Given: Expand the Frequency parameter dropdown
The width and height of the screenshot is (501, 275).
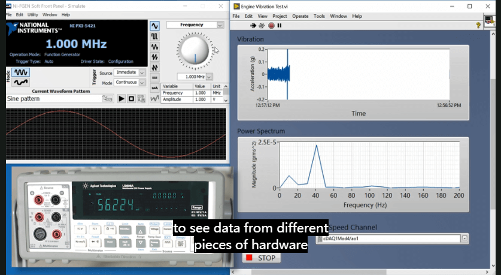Looking at the screenshot, I should 220,25.
